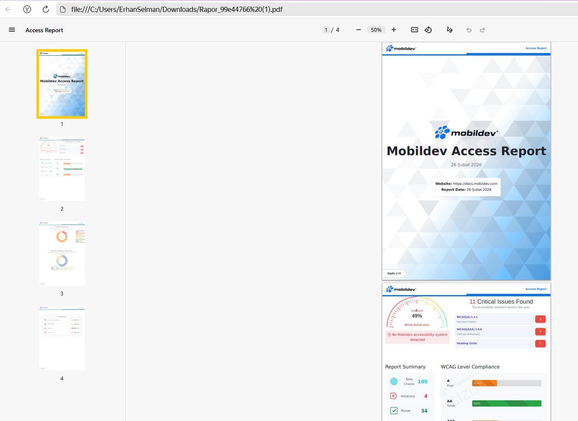Viewport: 578px width, 421px height.
Task: Click the fit to page icon
Action: pyautogui.click(x=415, y=30)
